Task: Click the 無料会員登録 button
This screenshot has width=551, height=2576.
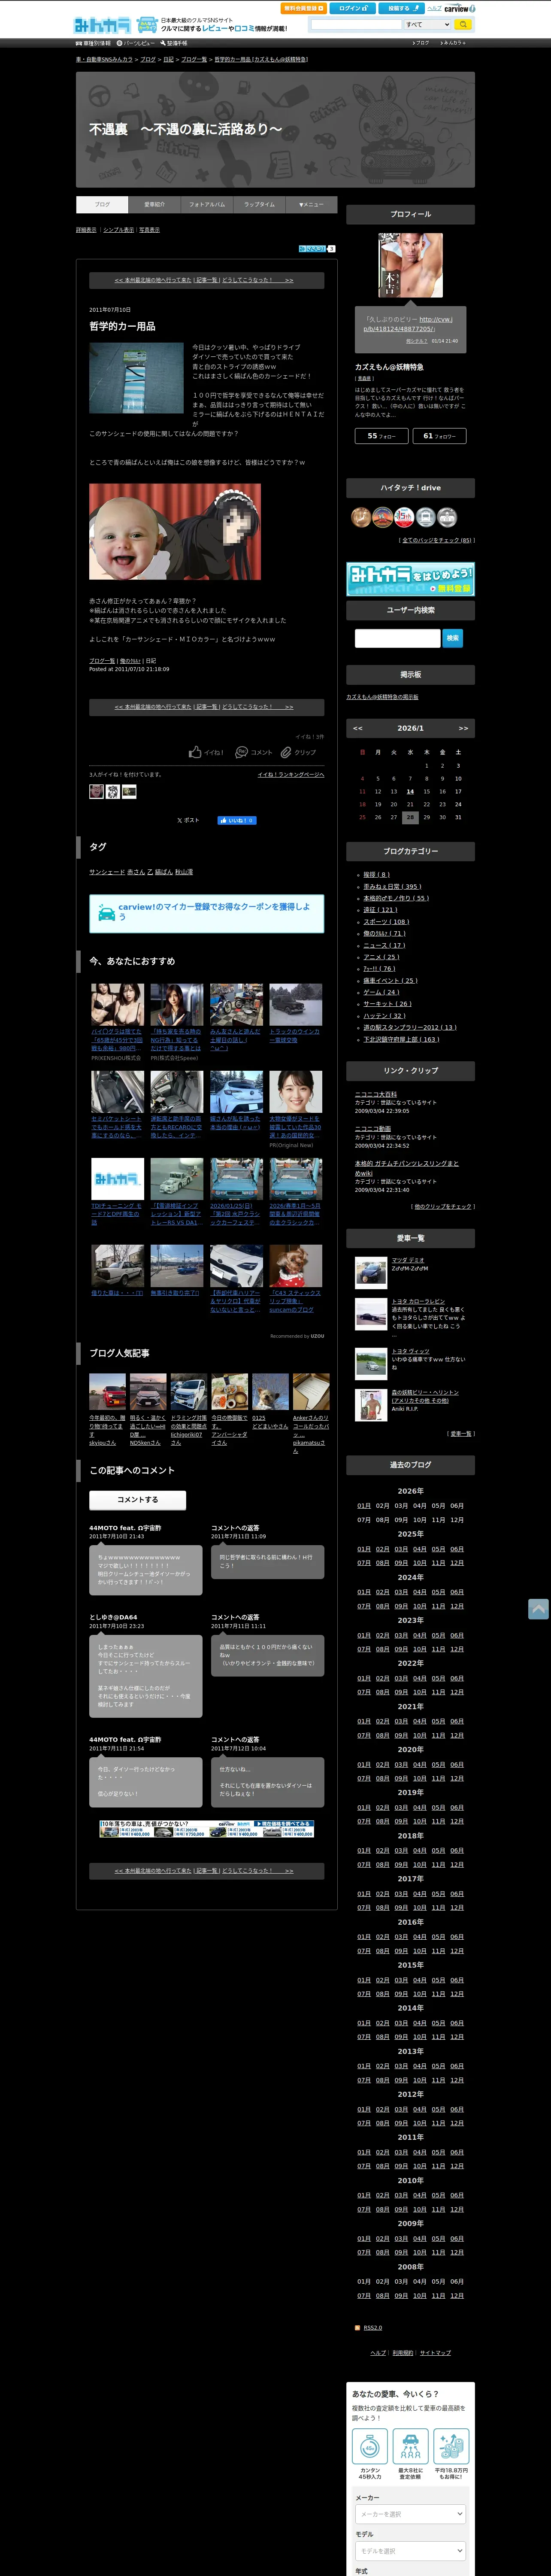Action: click(x=303, y=8)
